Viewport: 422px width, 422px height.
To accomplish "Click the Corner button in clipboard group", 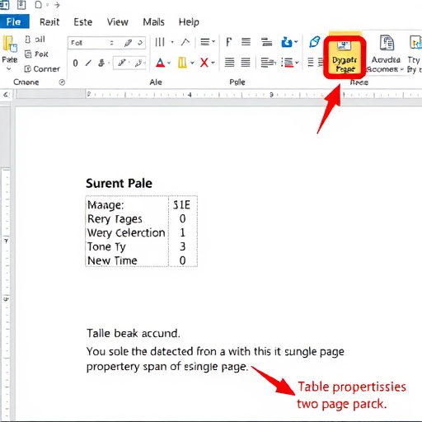I will pos(42,68).
